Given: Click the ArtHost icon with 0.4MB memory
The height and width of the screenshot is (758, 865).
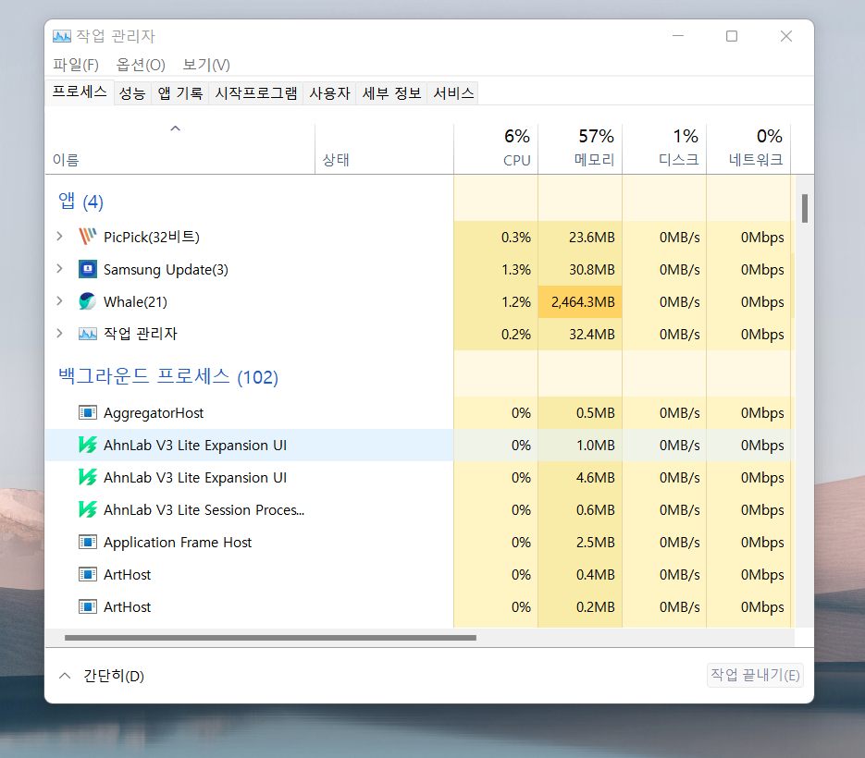Looking at the screenshot, I should [x=88, y=574].
